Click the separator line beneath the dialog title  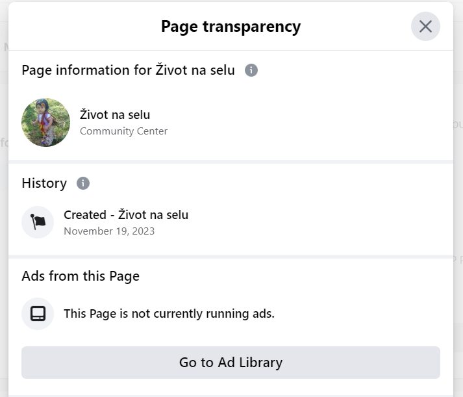coord(231,50)
